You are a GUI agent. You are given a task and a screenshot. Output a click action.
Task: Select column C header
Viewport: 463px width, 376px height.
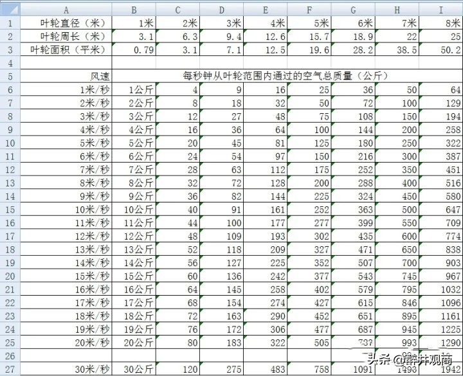point(177,10)
